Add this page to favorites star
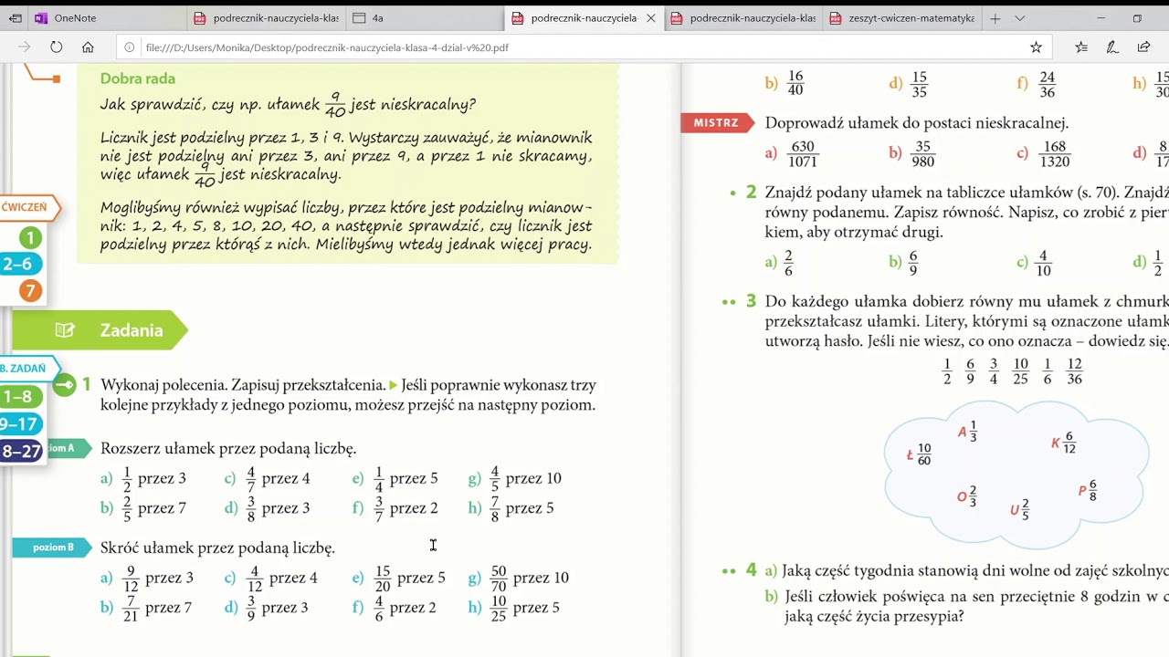Screen dimensions: 1169x657 (x=1036, y=47)
